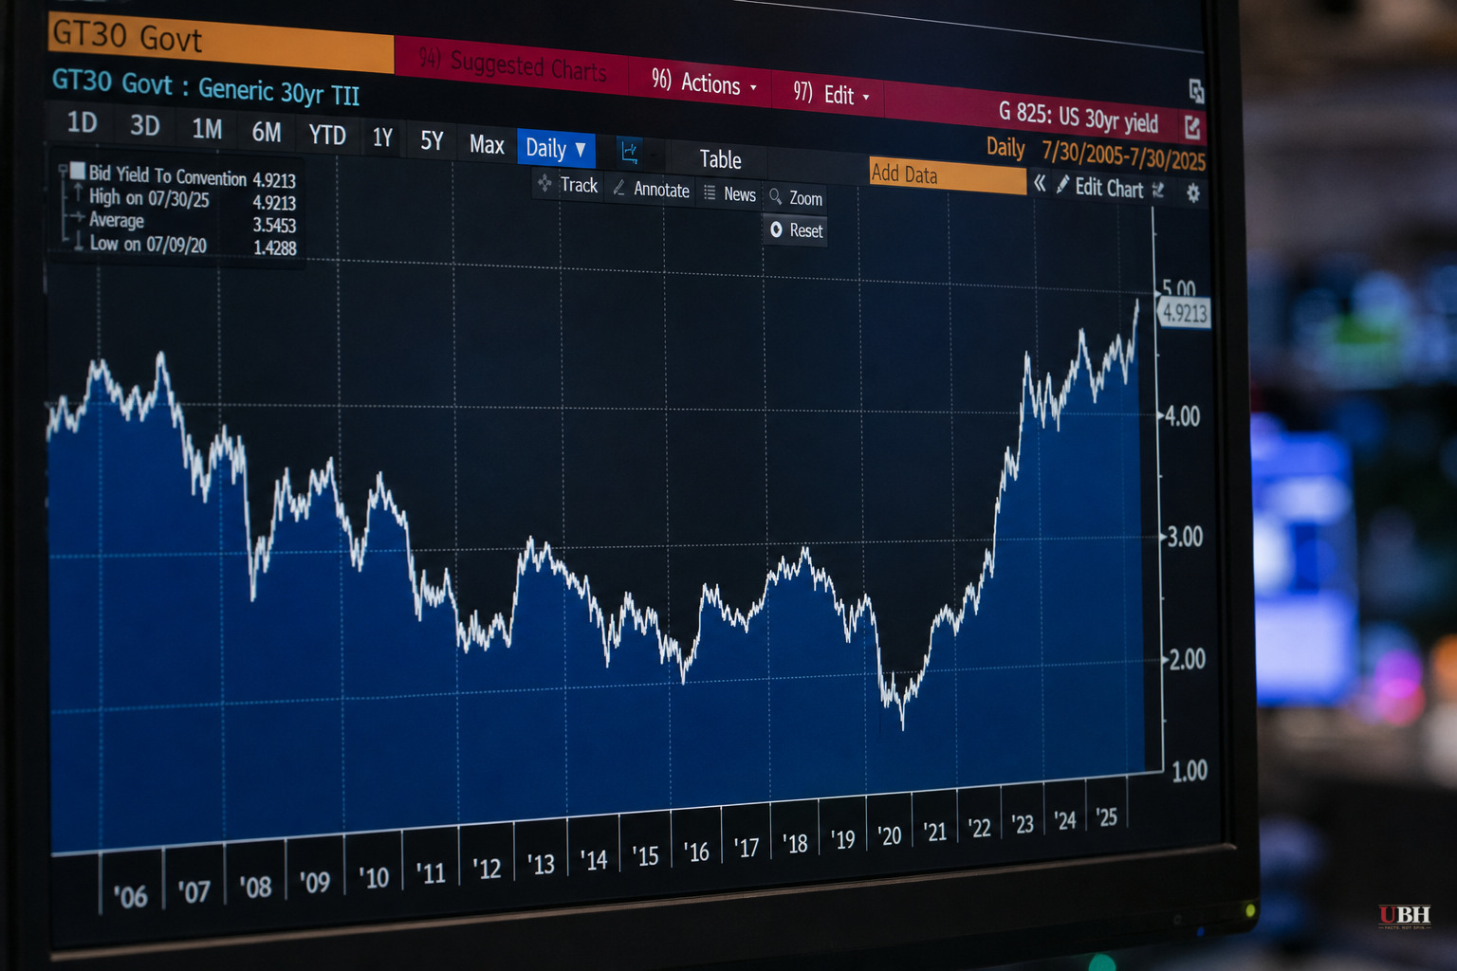This screenshot has height=971, width=1457.
Task: Click the '25 x-axis year label
Action: pos(1105,816)
